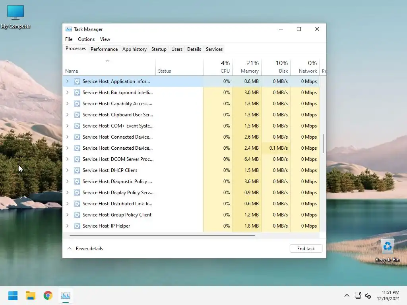This screenshot has width=407, height=305.
Task: Open File Explorer from the taskbar
Action: tap(30, 295)
